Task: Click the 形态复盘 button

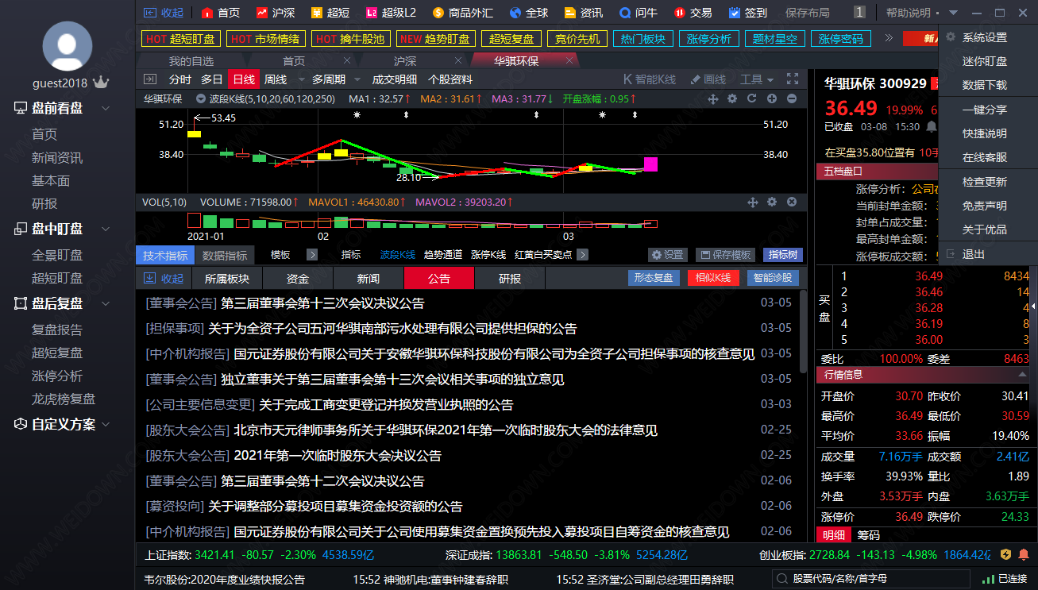Action: [654, 278]
